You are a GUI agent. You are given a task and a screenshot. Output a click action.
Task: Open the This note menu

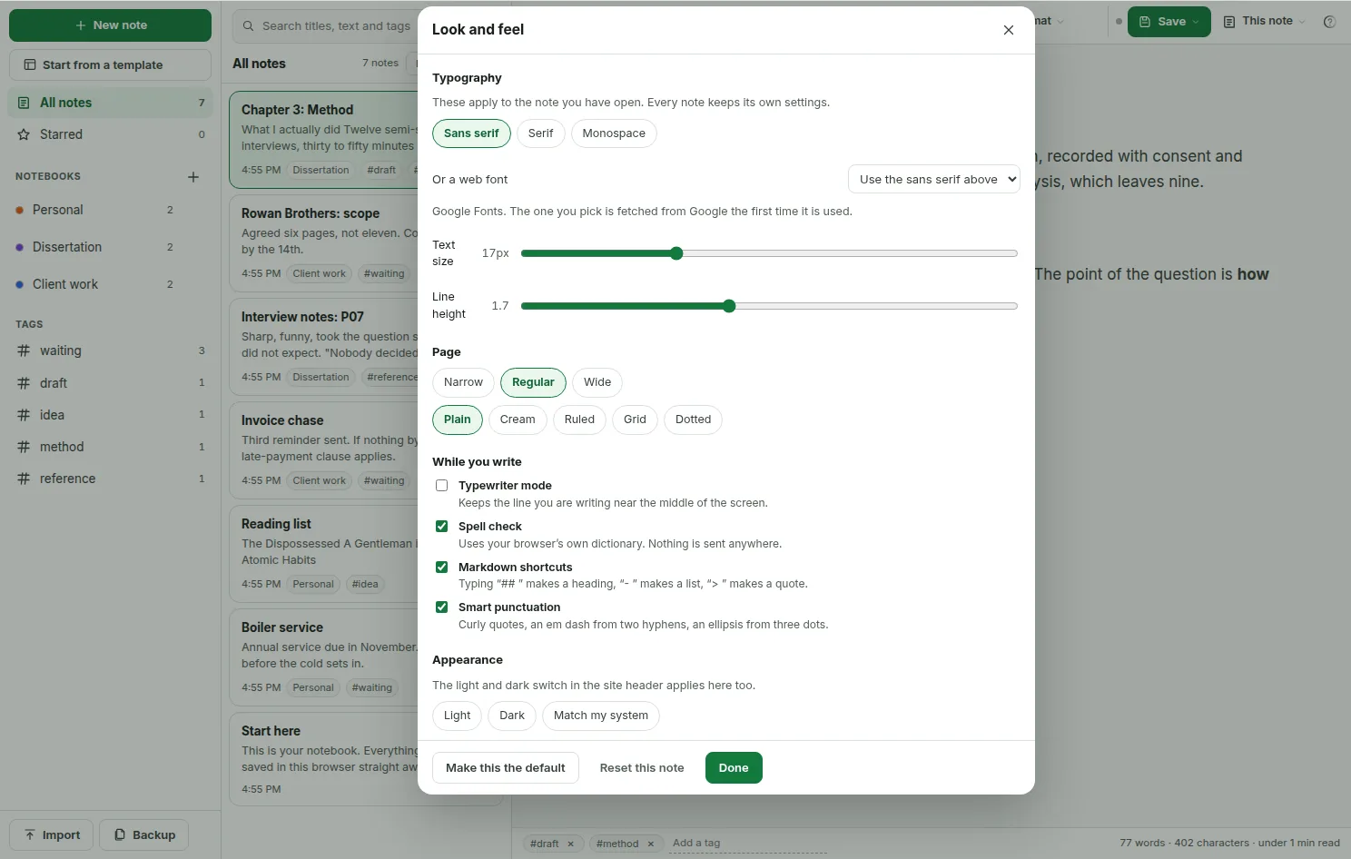[x=1264, y=22]
